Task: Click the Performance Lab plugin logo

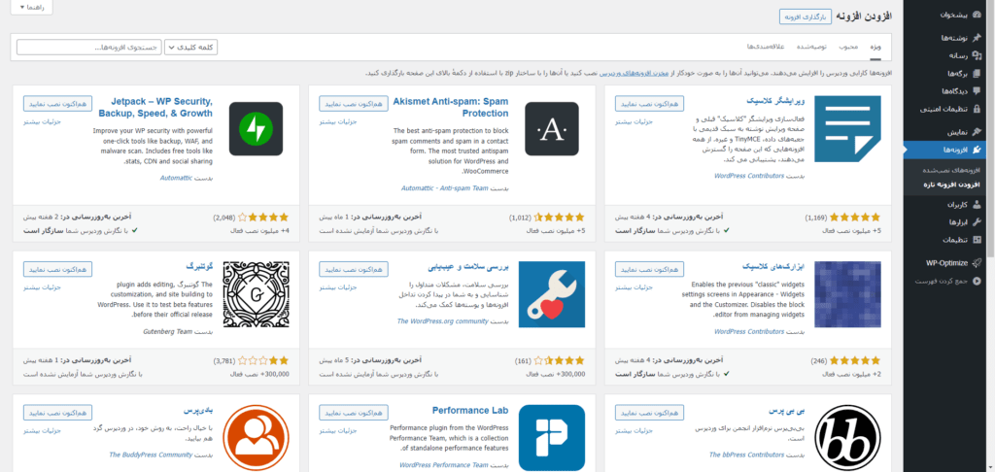Action: [x=552, y=438]
